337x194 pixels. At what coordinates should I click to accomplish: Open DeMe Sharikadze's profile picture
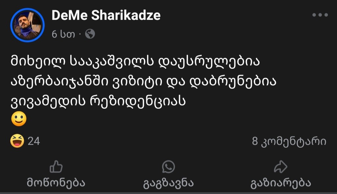pyautogui.click(x=27, y=24)
